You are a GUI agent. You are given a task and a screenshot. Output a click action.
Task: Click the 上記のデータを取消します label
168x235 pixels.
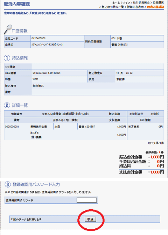point(26,219)
